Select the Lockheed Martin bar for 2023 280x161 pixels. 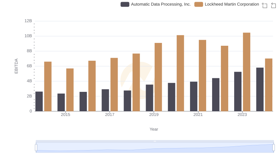[x=246, y=72]
